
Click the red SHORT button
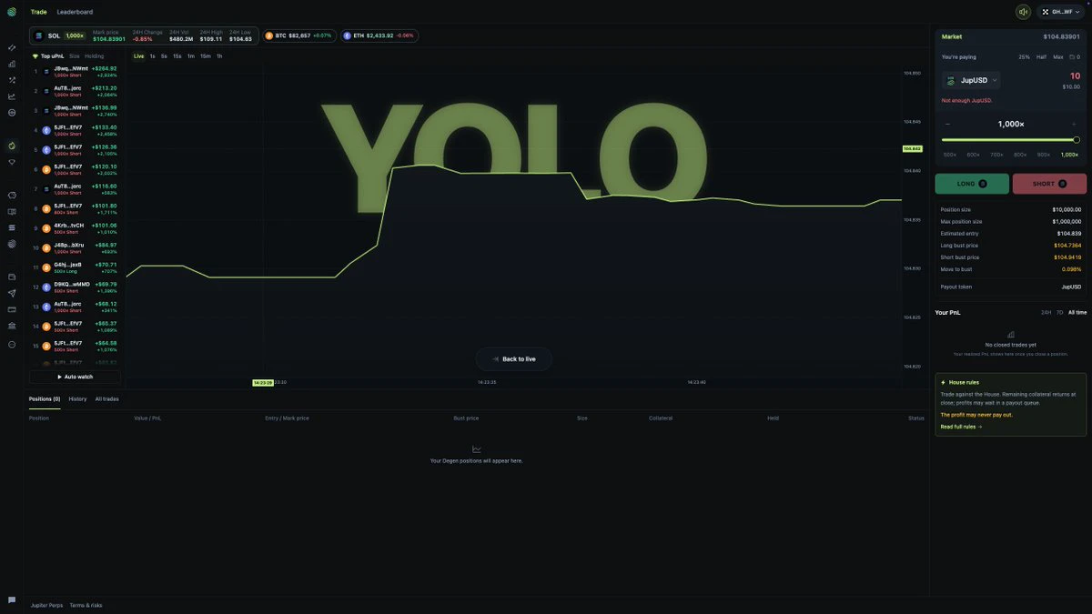click(1049, 184)
